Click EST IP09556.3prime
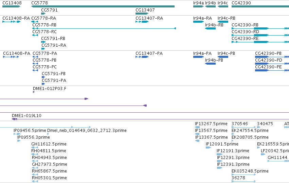 [34, 137]
